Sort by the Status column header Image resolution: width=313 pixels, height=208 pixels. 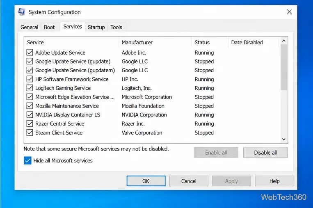click(x=210, y=42)
